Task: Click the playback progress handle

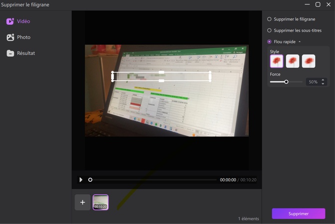Action: [90, 180]
